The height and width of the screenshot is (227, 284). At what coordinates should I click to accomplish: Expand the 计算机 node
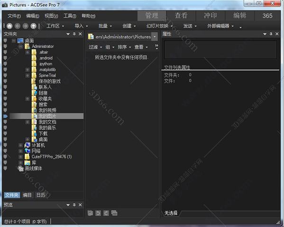[x=20, y=145]
